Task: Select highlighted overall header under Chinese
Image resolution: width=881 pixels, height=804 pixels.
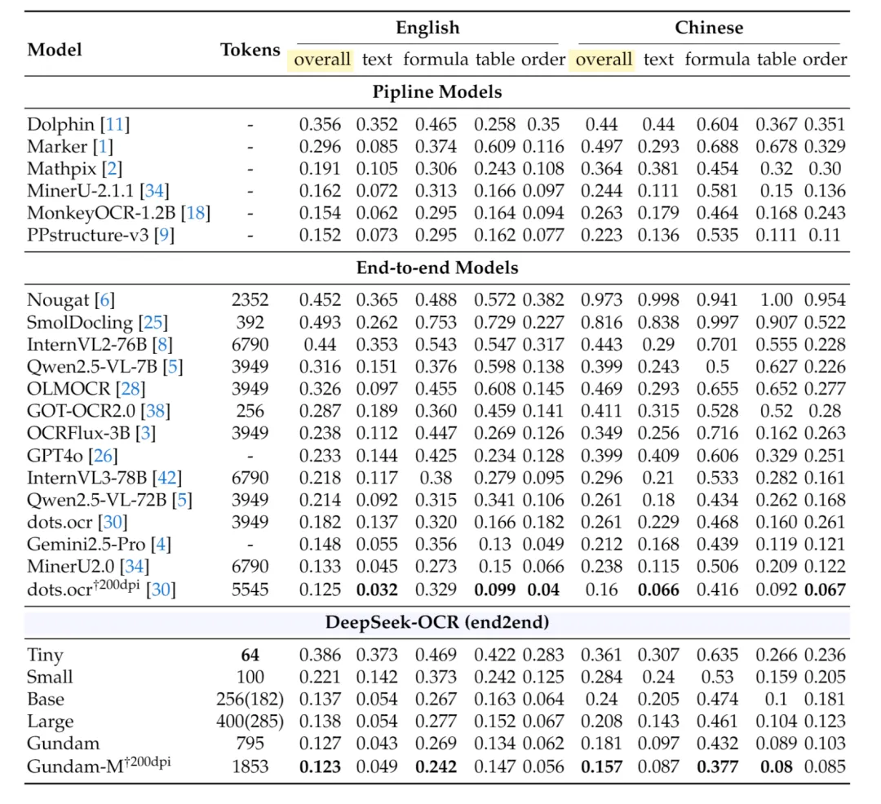Action: [x=604, y=60]
